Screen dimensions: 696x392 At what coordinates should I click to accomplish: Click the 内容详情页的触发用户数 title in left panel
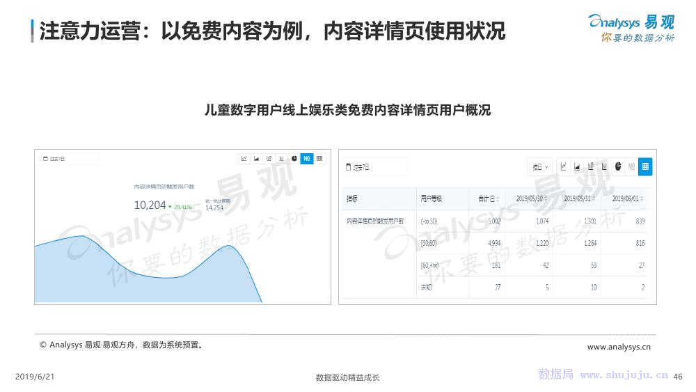164,187
